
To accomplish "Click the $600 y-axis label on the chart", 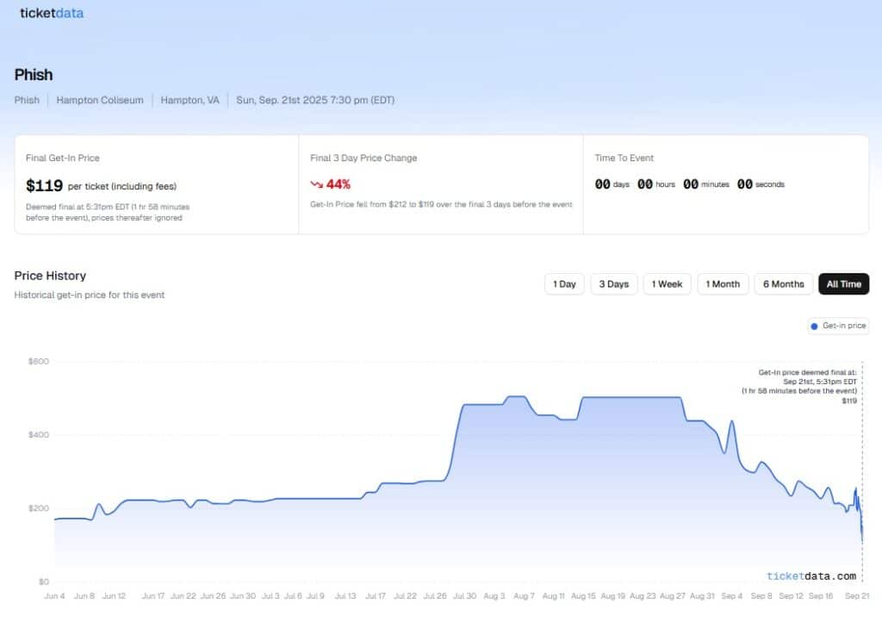I will pyautogui.click(x=38, y=362).
